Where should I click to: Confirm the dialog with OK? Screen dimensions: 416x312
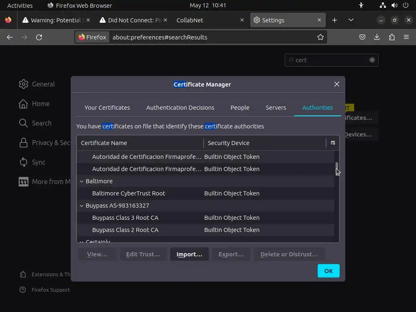(328, 271)
